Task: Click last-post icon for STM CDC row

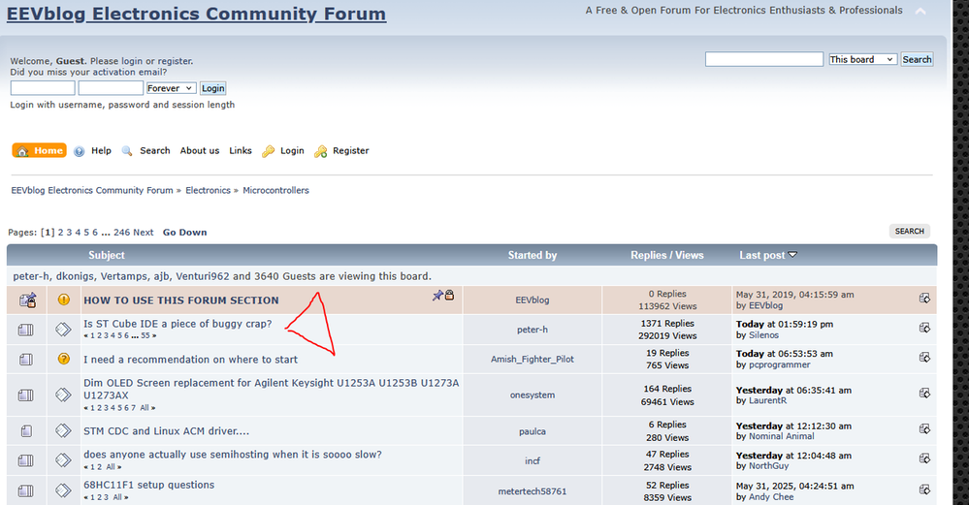Action: point(924,429)
